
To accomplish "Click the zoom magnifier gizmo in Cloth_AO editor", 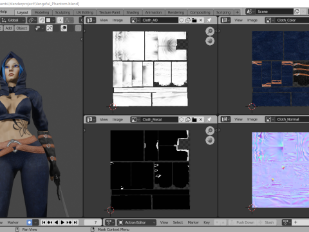I will click(x=210, y=31).
